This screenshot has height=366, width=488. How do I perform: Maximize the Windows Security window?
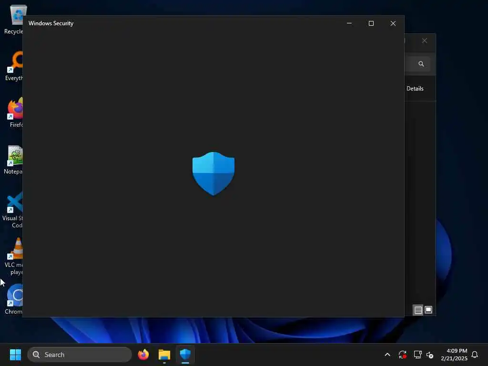pyautogui.click(x=371, y=23)
